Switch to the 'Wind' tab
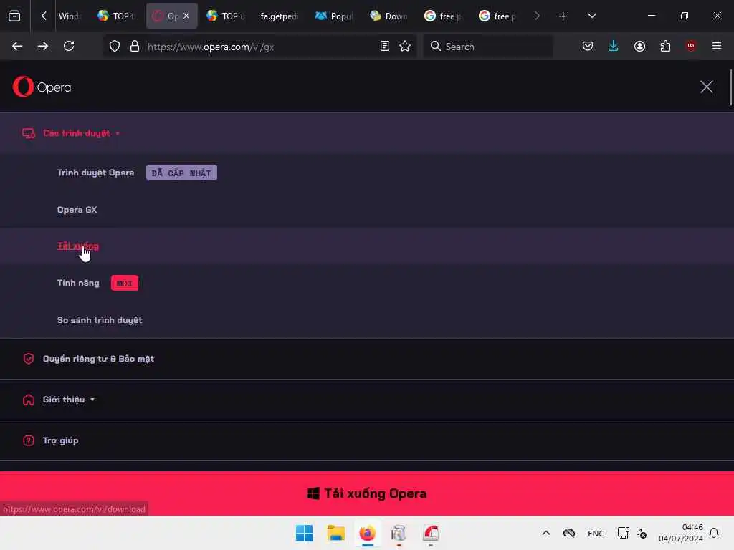 click(70, 16)
